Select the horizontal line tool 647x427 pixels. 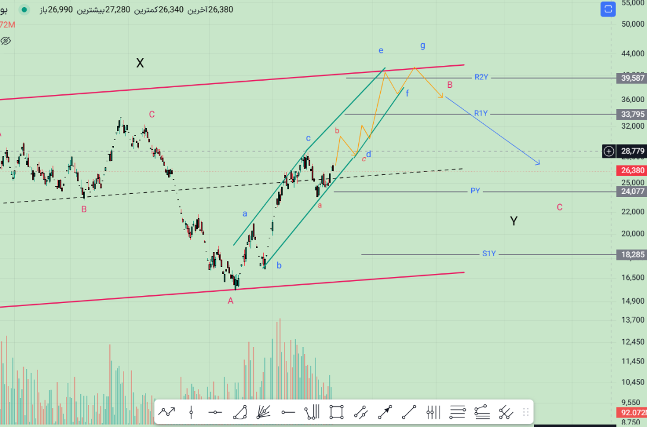[215, 412]
